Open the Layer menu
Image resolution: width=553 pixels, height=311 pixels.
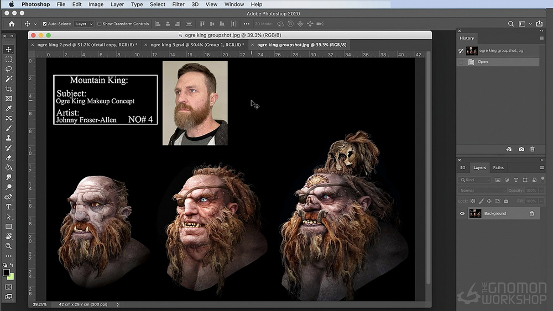(x=117, y=4)
